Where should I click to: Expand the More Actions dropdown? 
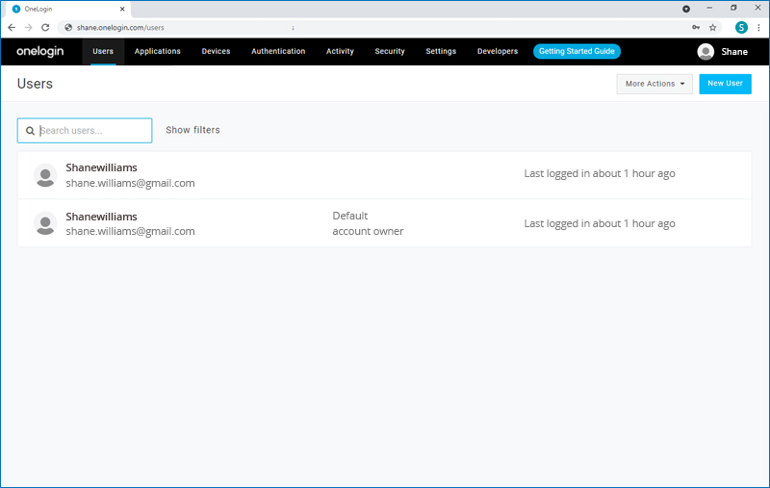[654, 84]
